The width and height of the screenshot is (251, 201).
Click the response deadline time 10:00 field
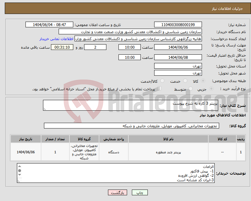coord(130,47)
